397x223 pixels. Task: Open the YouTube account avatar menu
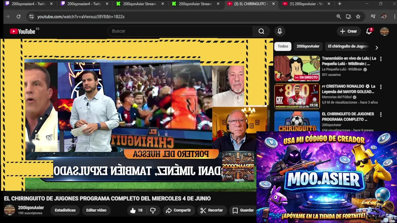385,31
